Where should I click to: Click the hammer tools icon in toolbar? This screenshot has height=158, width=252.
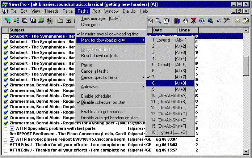(x=227, y=21)
